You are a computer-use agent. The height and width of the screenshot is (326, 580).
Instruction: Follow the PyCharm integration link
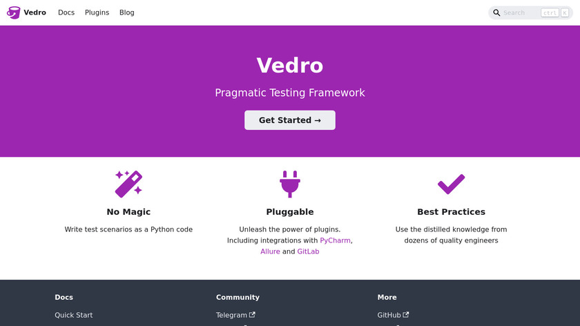click(x=336, y=240)
